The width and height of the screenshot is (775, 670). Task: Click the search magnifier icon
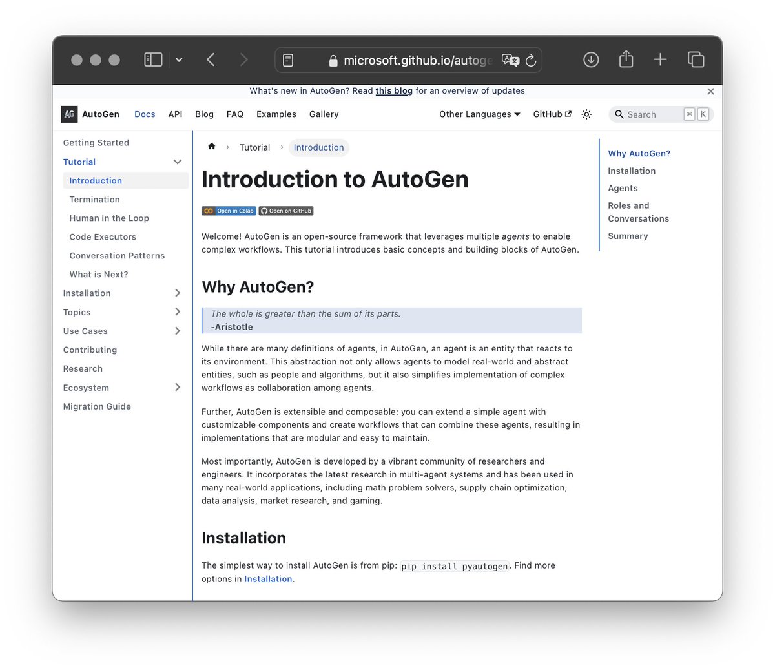619,114
